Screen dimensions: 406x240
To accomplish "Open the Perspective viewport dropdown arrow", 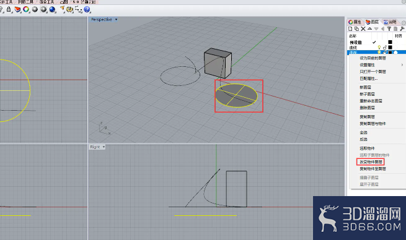I will click(116, 19).
